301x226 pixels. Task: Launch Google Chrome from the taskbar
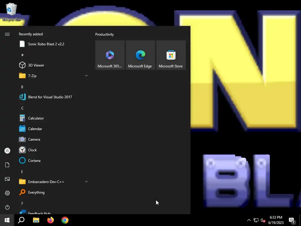point(65,220)
